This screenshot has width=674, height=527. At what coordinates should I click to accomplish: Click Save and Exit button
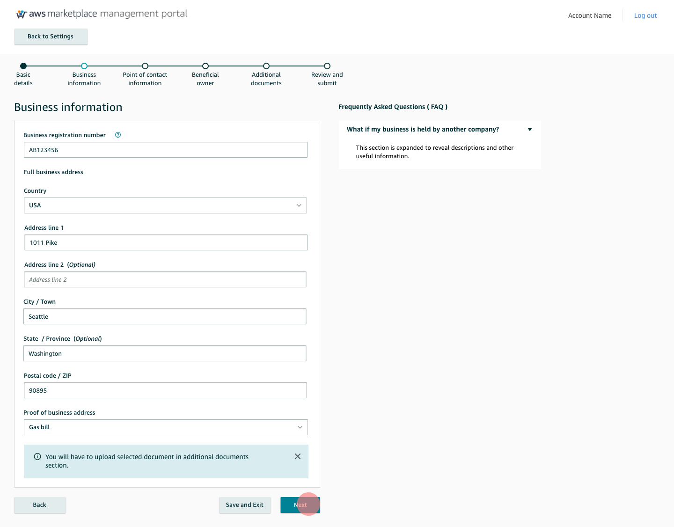point(245,505)
